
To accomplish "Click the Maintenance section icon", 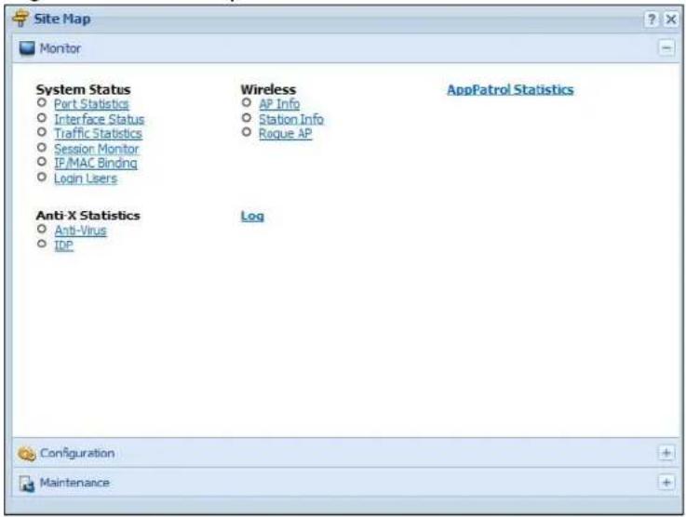I will click(x=27, y=484).
